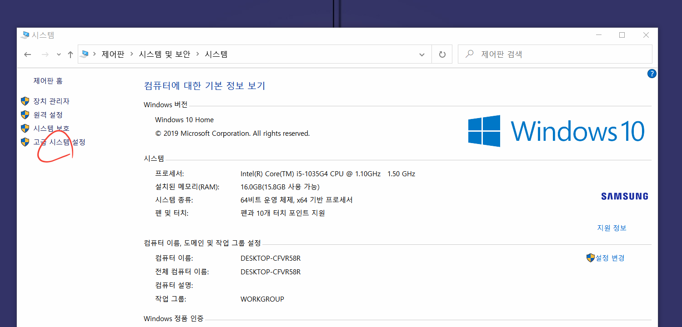Screen dimensions: 682x327
Task: Click the 16.0GB(15.8GB 사용 가능) memory value
Action: point(280,187)
